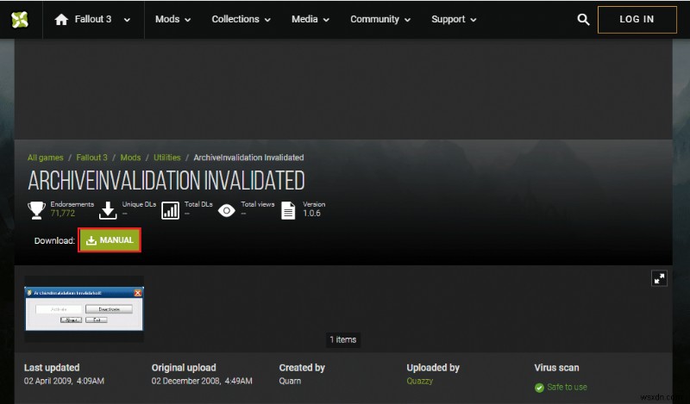The image size is (690, 404).
Task: Open the Mods breadcrumb link
Action: [130, 158]
